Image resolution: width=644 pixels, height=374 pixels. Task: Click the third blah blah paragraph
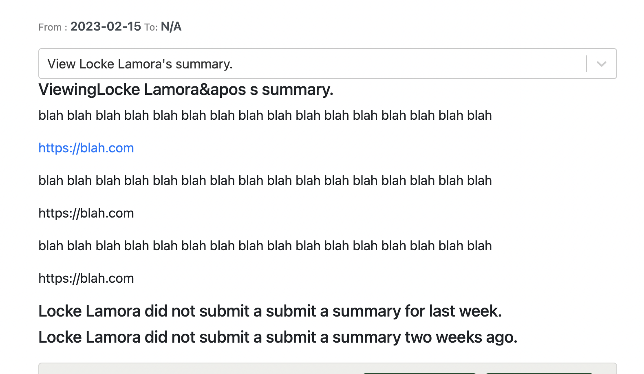[265, 246]
